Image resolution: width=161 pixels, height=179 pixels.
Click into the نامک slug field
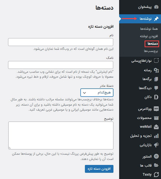[61, 65]
